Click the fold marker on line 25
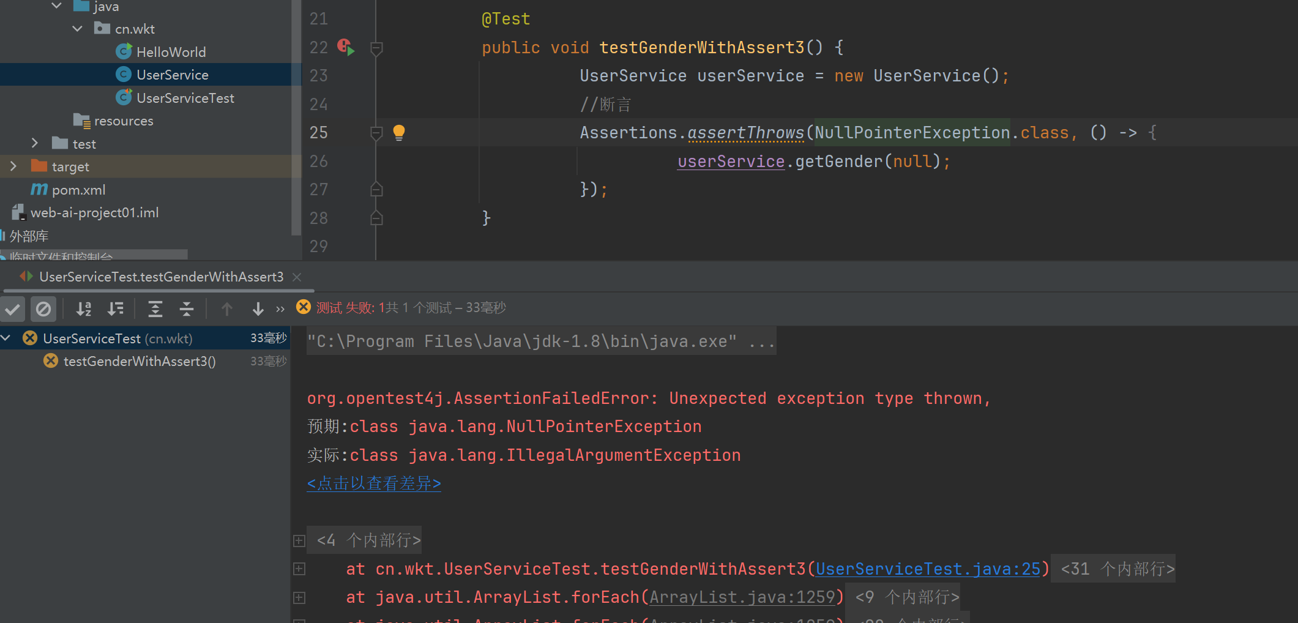The width and height of the screenshot is (1298, 623). (x=377, y=133)
